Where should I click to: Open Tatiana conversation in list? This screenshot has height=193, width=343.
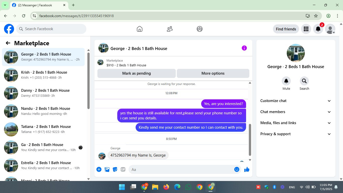(43, 129)
